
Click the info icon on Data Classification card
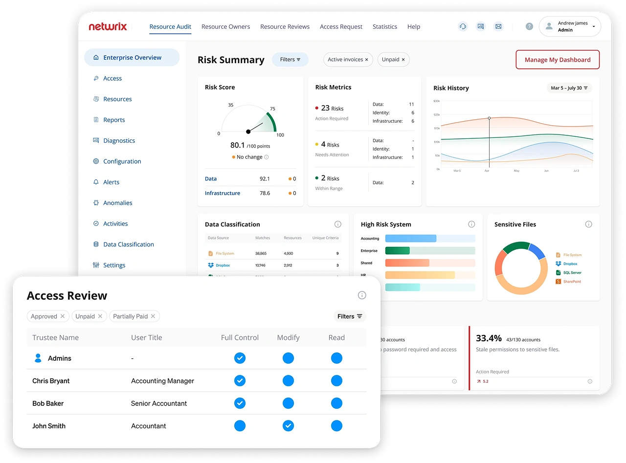click(337, 224)
